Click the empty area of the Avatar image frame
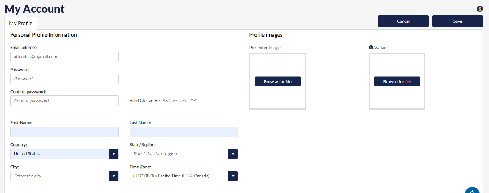 coord(397,65)
